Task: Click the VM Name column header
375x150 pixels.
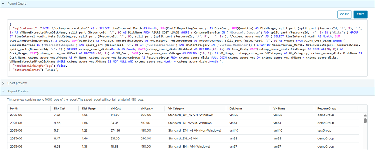Action: [x=279, y=109]
